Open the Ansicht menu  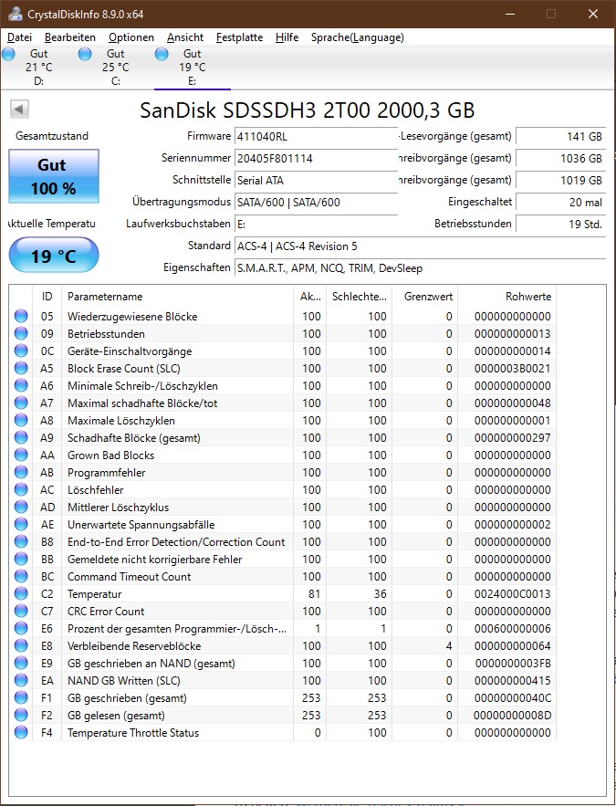[185, 37]
